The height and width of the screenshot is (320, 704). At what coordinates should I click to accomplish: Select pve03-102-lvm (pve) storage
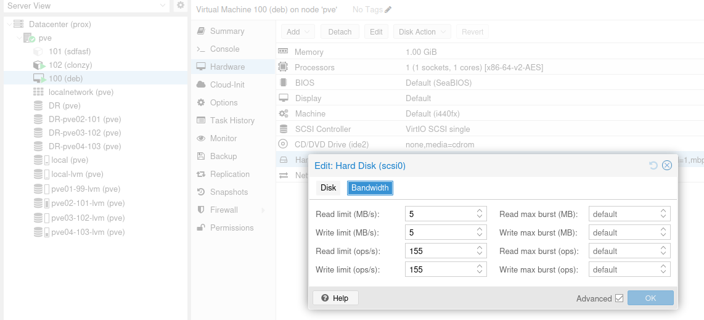(x=88, y=218)
